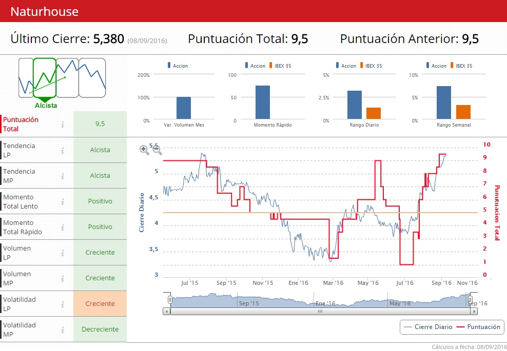Toggle IBEX 35 legend in Rango Diario chart

click(x=371, y=66)
